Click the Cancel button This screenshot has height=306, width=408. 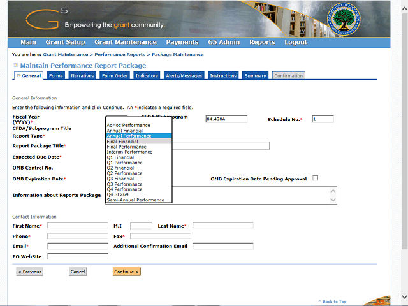coord(78,272)
